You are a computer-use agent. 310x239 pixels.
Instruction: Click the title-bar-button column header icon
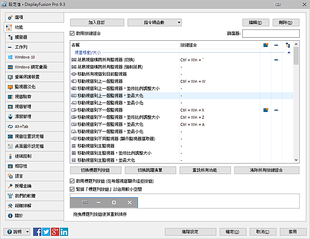(x=266, y=45)
